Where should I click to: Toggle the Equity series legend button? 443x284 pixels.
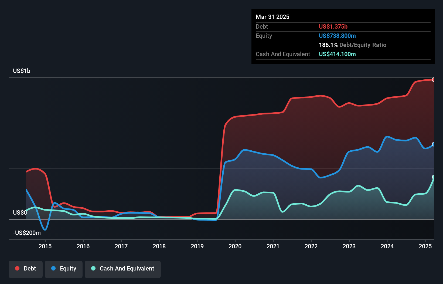pos(64,269)
